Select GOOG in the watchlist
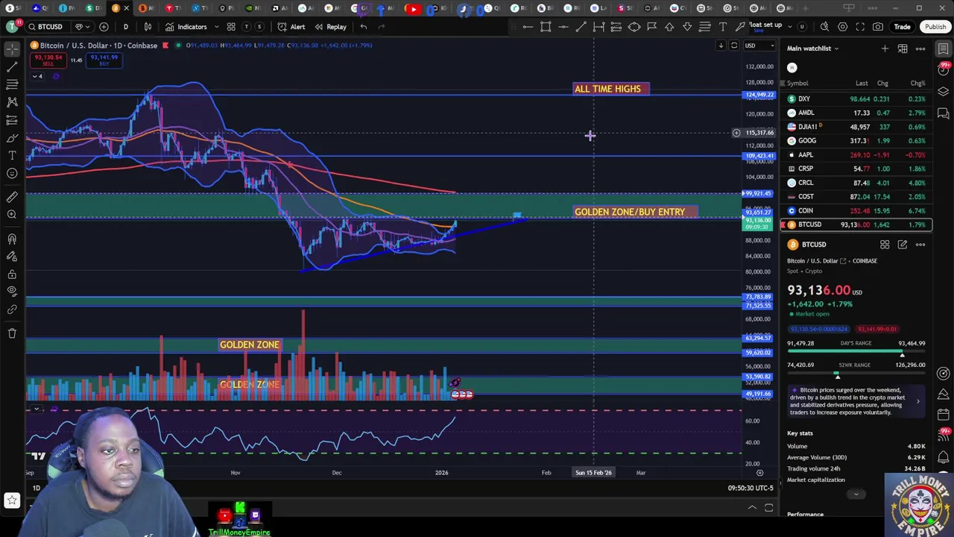The height and width of the screenshot is (537, 954). [856, 140]
